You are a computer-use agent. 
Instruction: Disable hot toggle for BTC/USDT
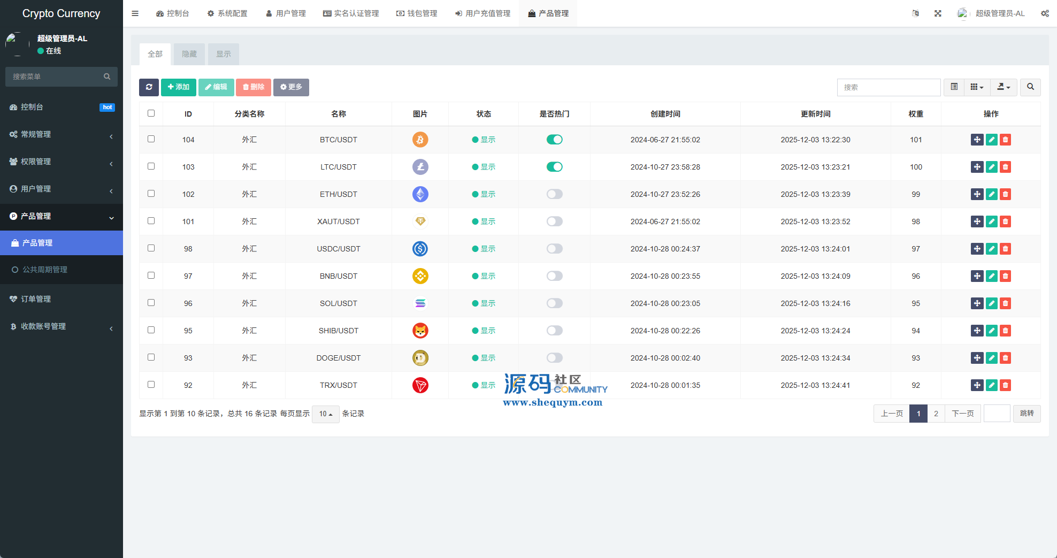[x=554, y=140]
